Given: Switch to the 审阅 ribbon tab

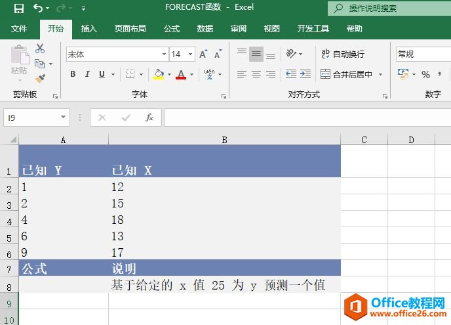Looking at the screenshot, I should pyautogui.click(x=239, y=28).
